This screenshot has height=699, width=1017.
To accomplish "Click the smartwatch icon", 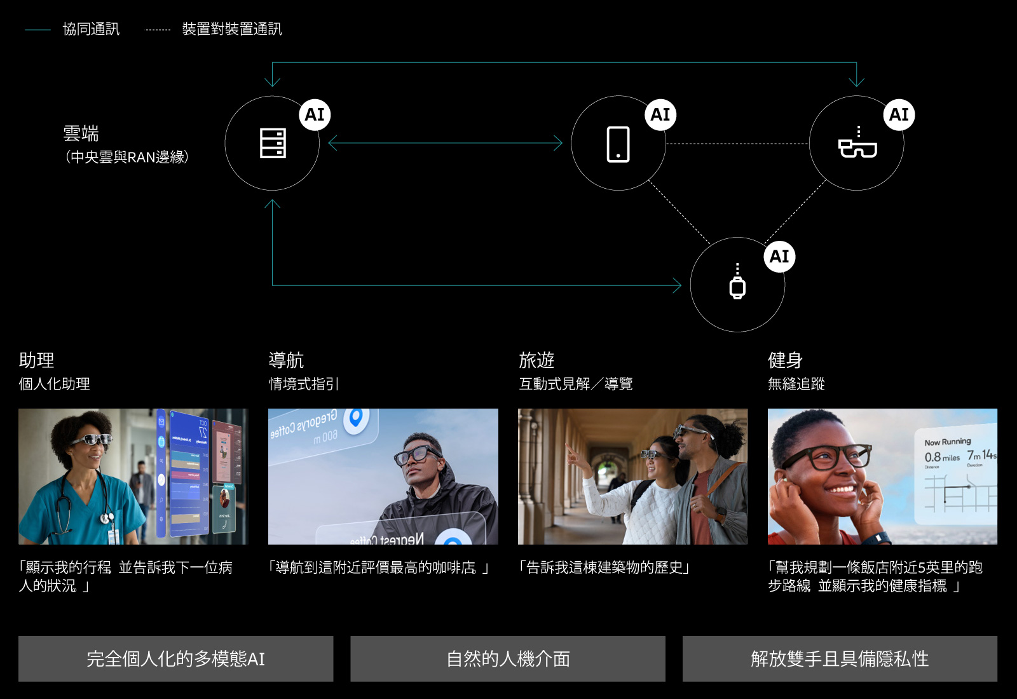I will click(x=737, y=282).
